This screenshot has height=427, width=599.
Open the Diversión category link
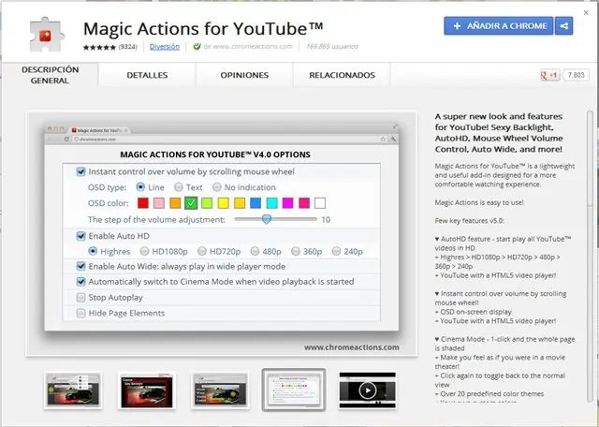click(x=165, y=47)
